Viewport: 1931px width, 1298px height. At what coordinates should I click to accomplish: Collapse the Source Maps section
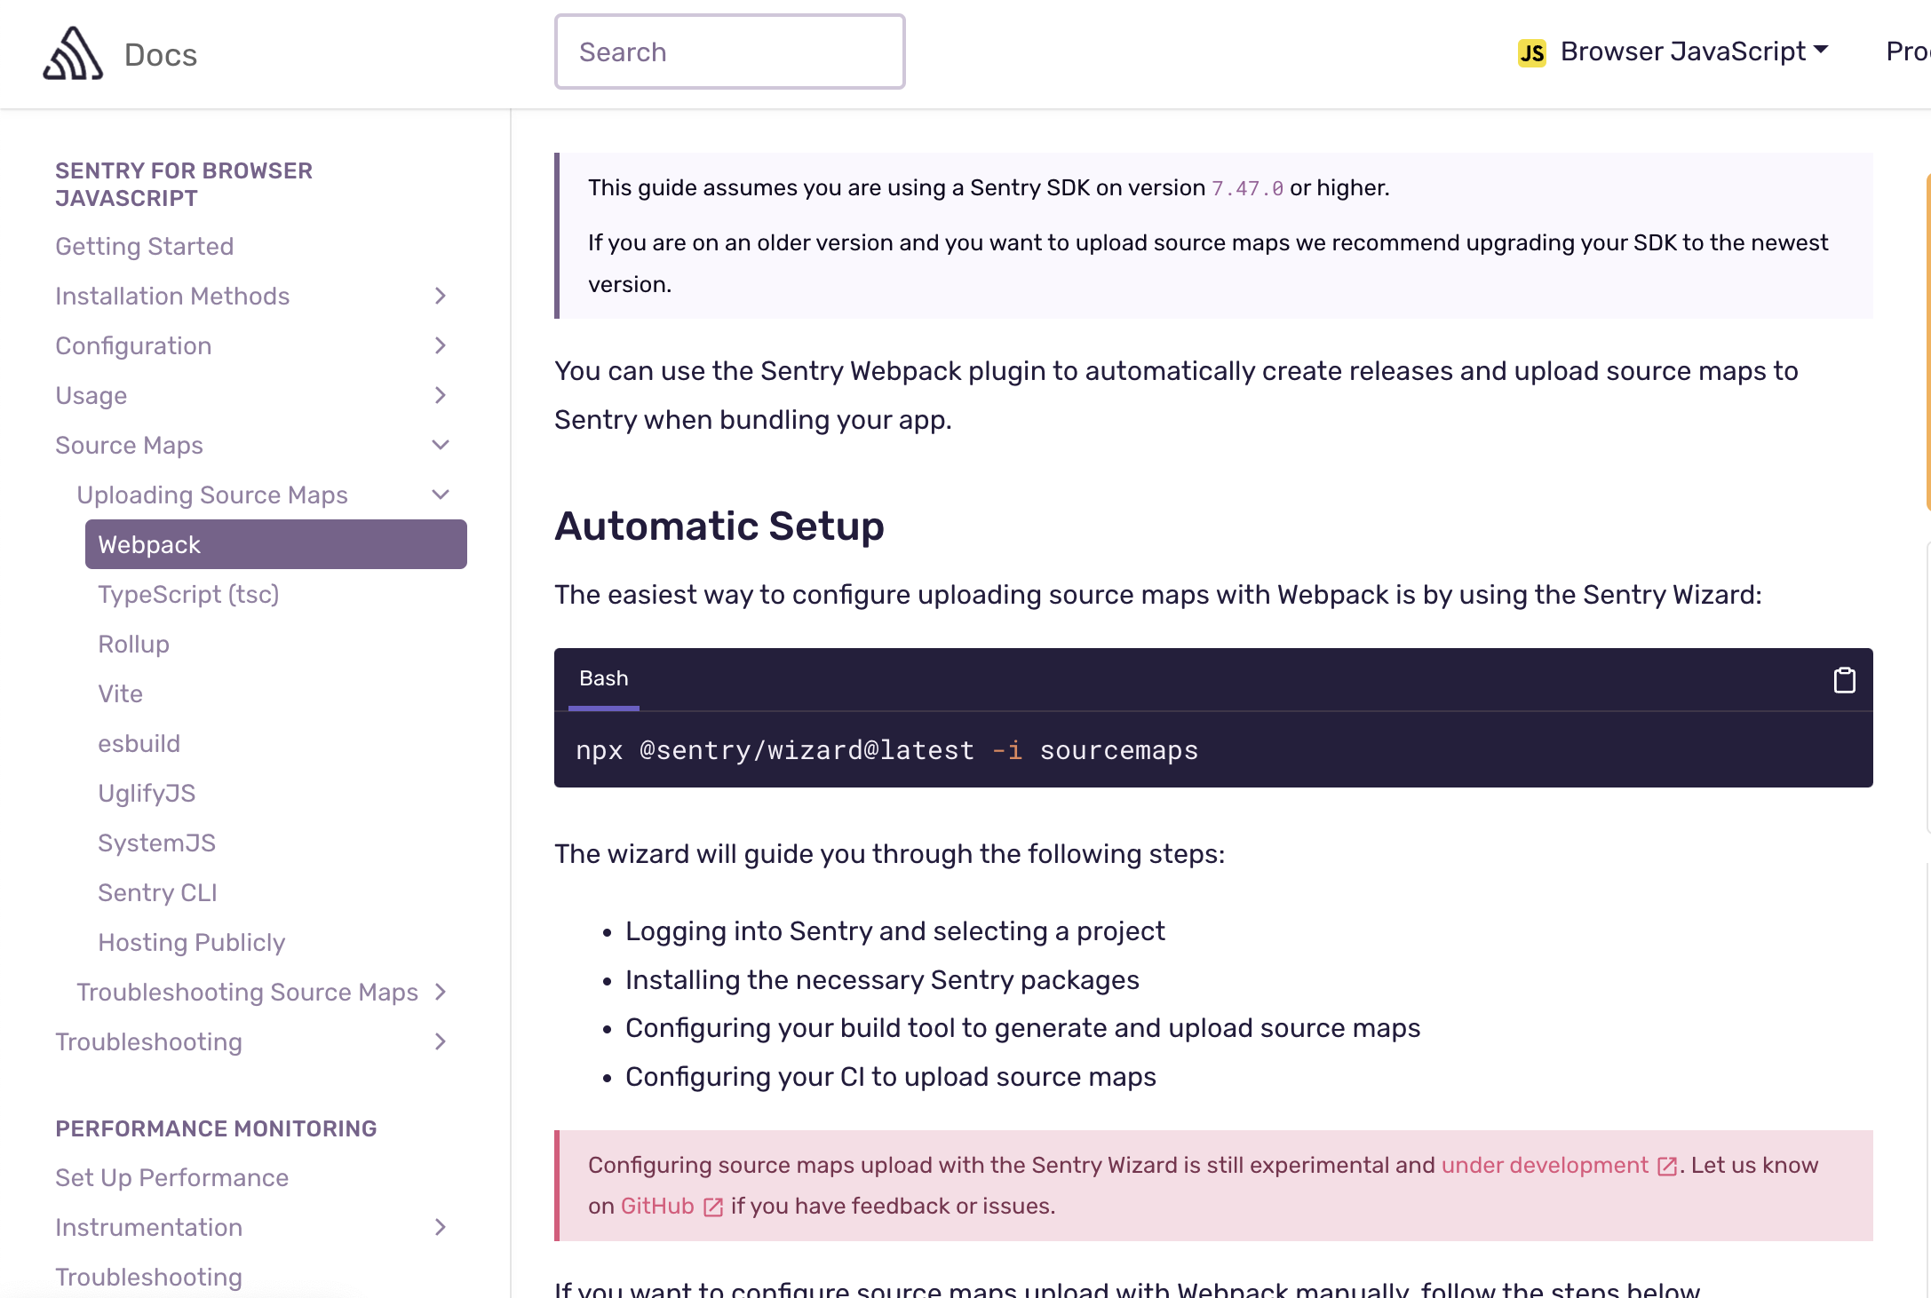pyautogui.click(x=441, y=445)
